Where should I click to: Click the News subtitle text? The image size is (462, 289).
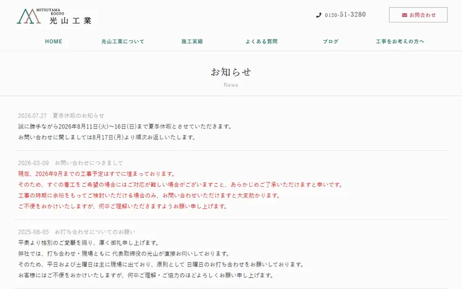tap(231, 85)
